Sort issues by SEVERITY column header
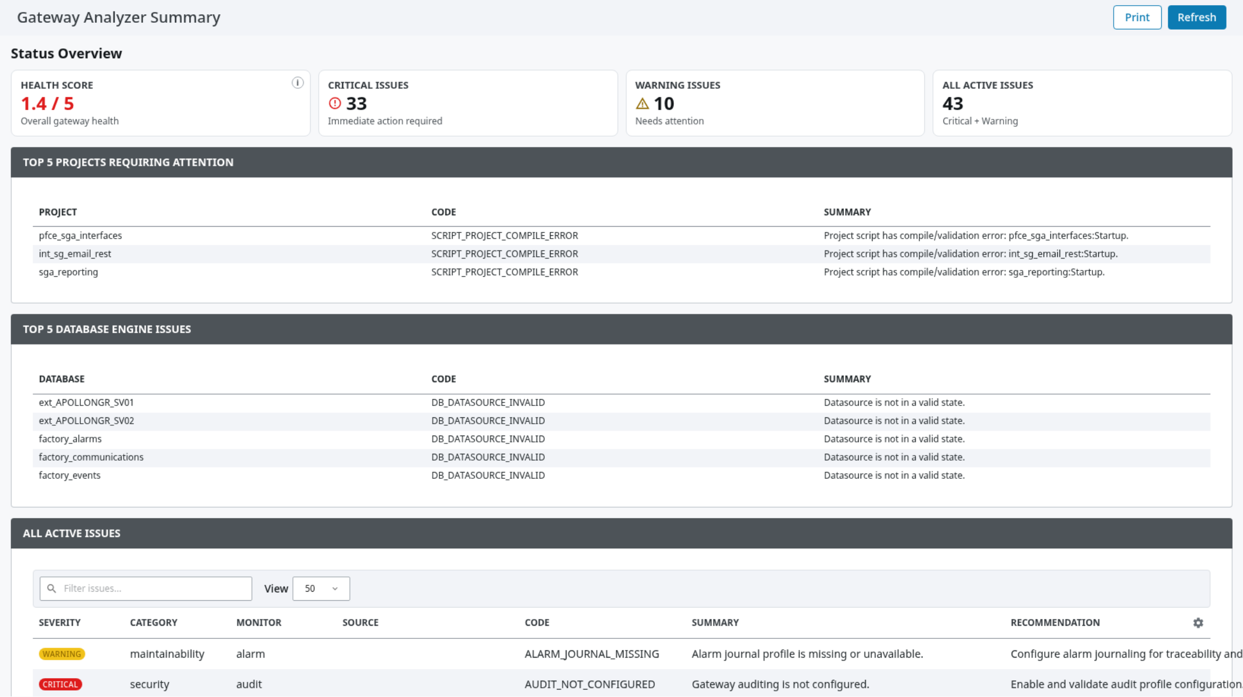Image resolution: width=1243 pixels, height=697 pixels. click(x=60, y=622)
